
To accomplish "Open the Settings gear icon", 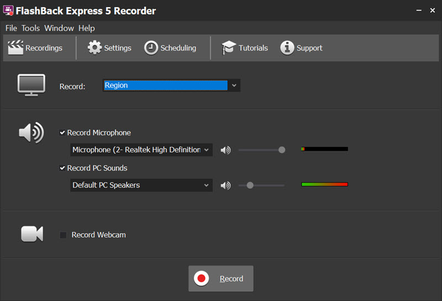I will click(94, 47).
